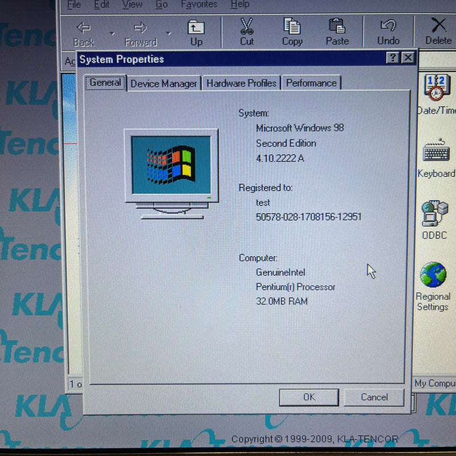Click OK in System Properties
456x456 pixels.
pyautogui.click(x=309, y=397)
